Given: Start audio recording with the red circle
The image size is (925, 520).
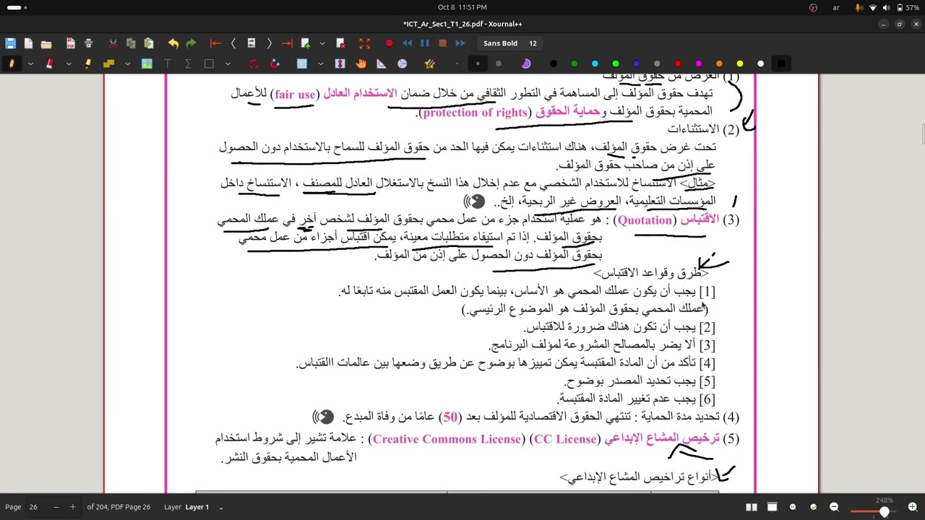Looking at the screenshot, I should (389, 43).
